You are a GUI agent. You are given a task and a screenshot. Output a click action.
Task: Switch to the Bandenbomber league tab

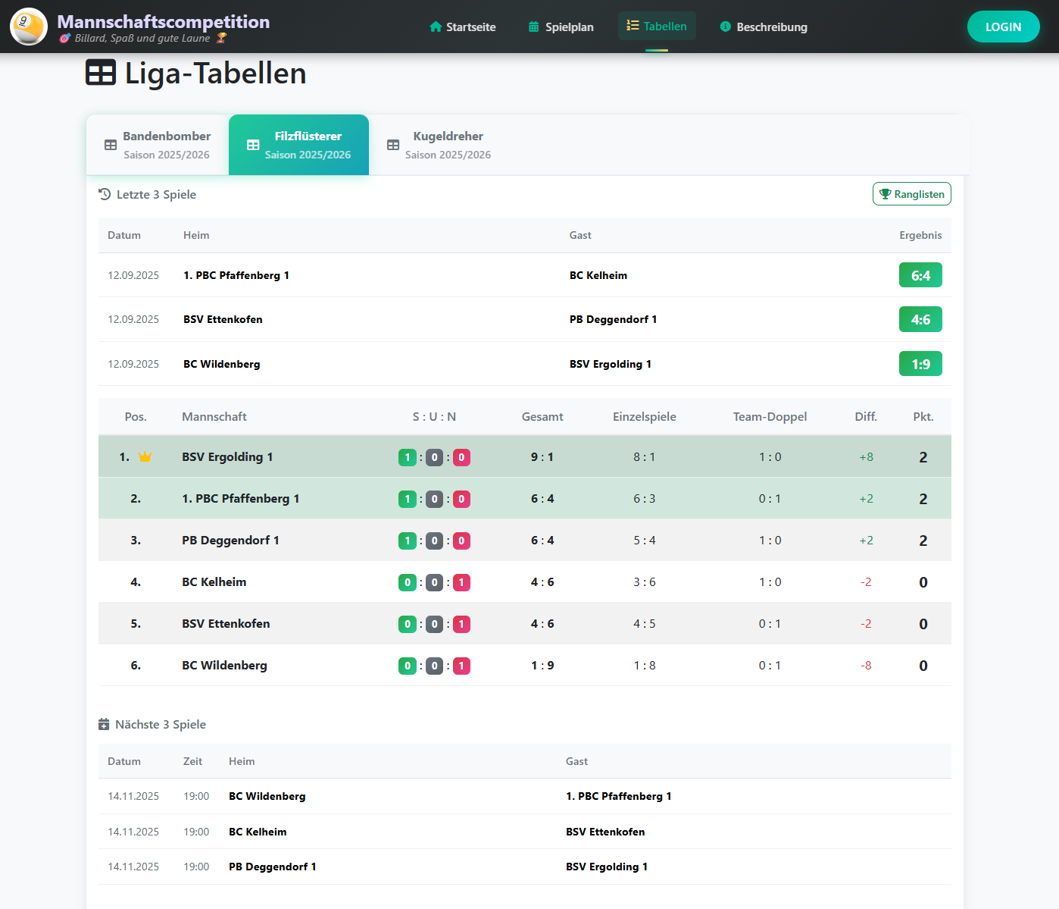tap(158, 145)
